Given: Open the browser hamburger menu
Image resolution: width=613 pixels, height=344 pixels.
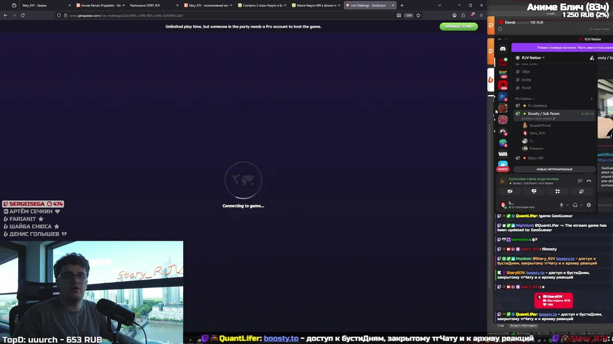Looking at the screenshot, I should 481,15.
